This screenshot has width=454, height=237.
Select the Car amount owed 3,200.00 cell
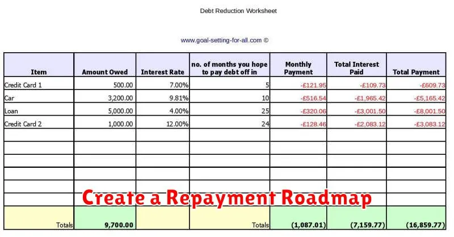(105, 98)
